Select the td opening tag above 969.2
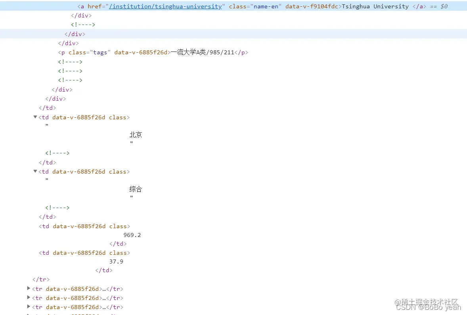 click(x=84, y=226)
